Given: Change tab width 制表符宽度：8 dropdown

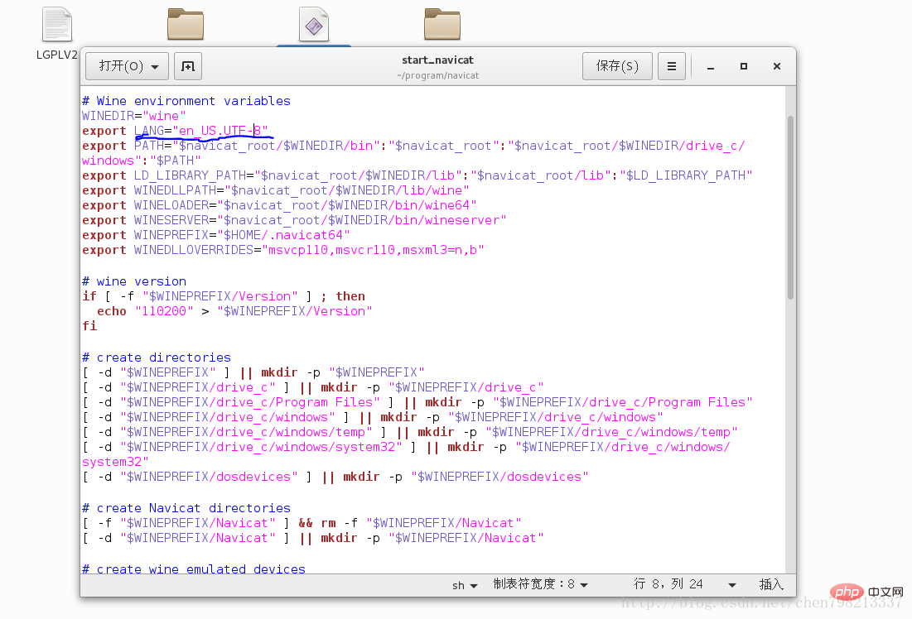Looking at the screenshot, I should click(x=540, y=584).
